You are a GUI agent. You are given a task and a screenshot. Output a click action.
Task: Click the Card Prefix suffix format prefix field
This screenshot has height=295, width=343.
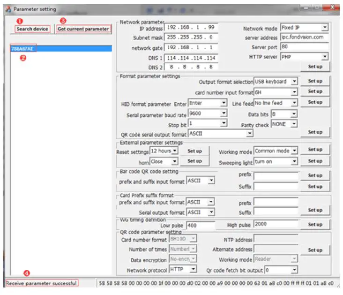276,202
